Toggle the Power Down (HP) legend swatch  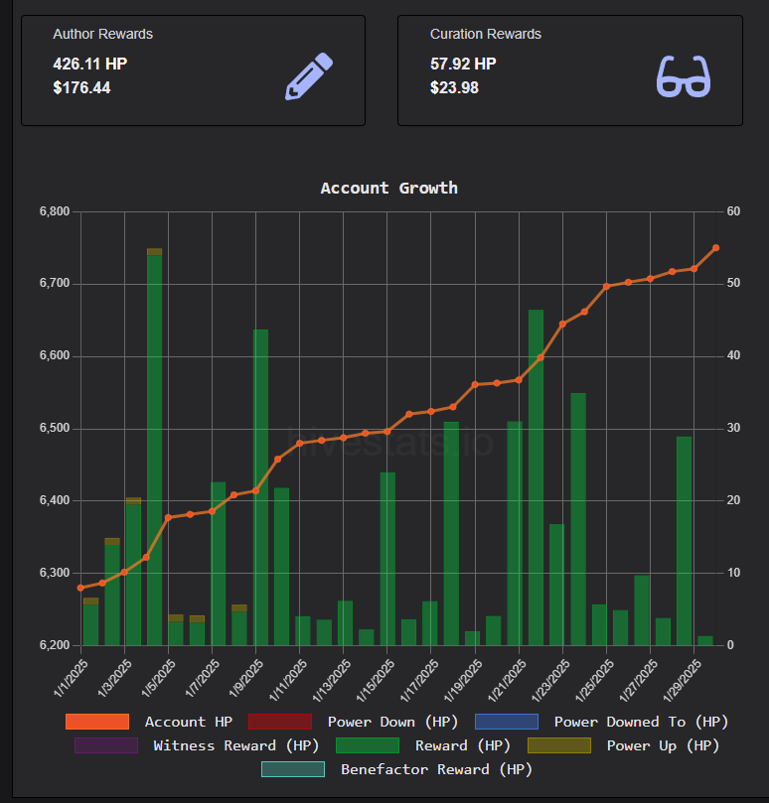click(x=280, y=722)
